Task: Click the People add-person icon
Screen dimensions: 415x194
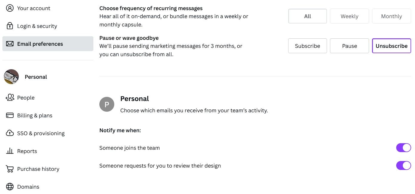Action: pyautogui.click(x=10, y=97)
